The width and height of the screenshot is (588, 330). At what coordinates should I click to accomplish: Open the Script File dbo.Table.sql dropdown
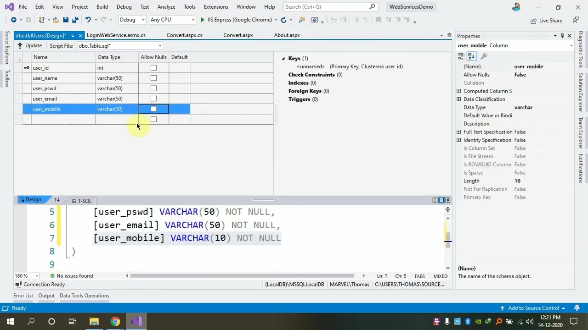[x=119, y=46]
